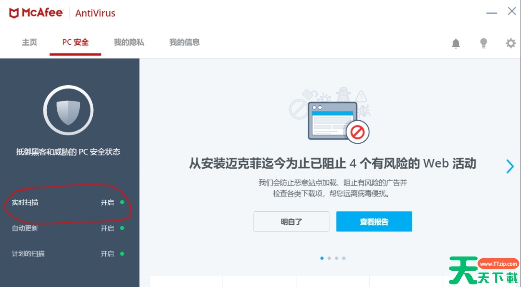
Task: Open the tips lightbulb icon
Action: coord(483,43)
